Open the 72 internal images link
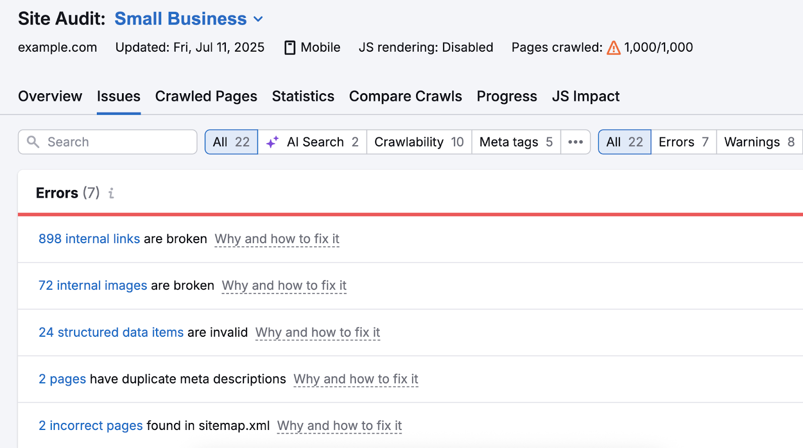 [92, 285]
